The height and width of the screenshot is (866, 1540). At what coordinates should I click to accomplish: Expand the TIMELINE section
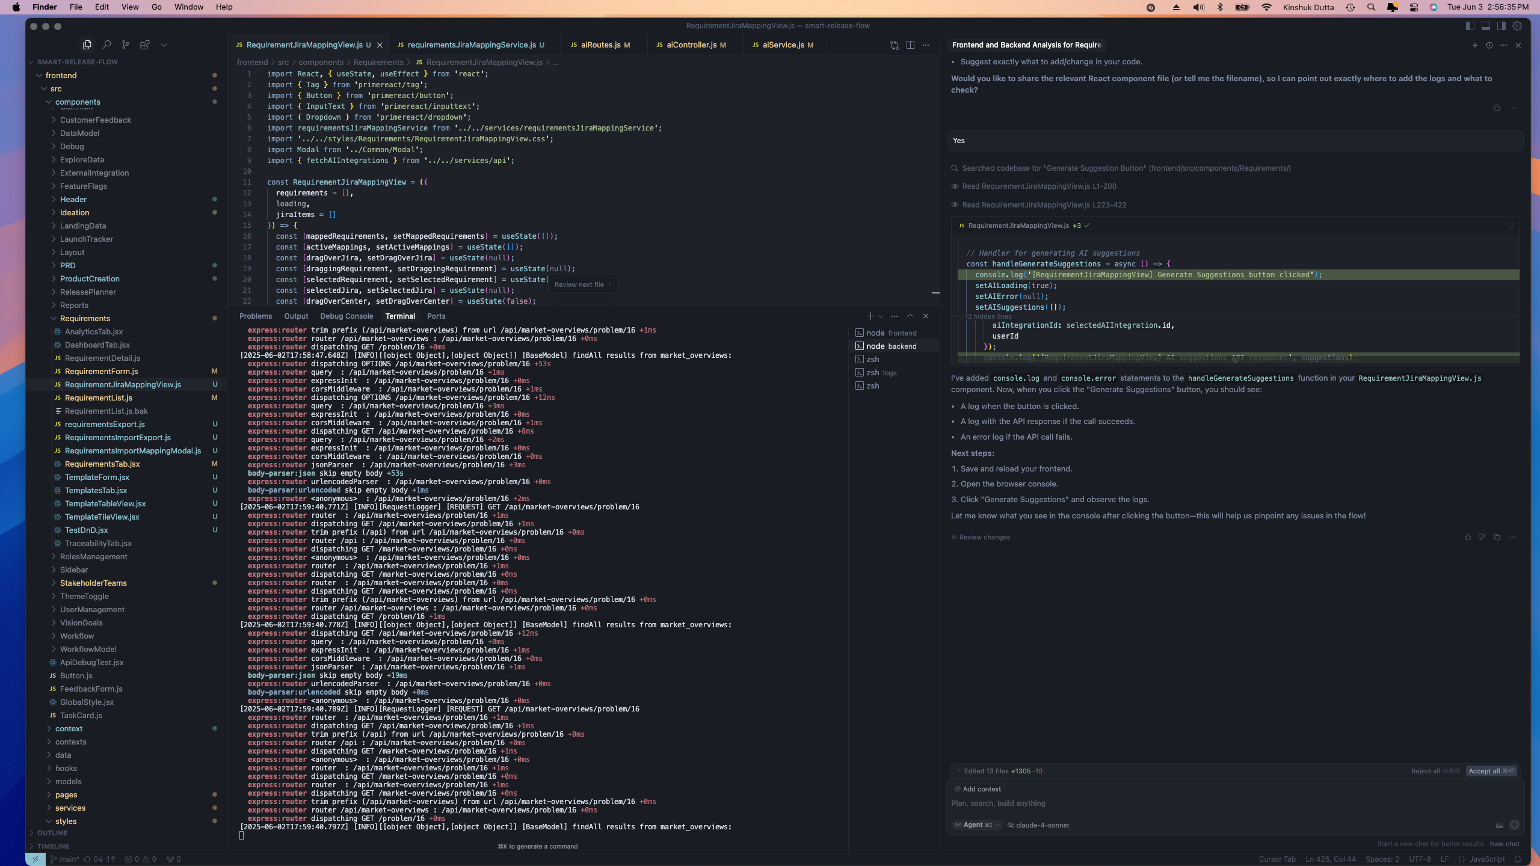pos(125,846)
